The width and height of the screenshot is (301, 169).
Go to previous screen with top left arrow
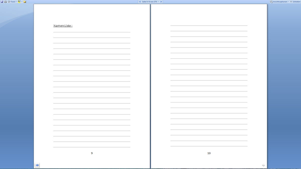tap(140, 2)
